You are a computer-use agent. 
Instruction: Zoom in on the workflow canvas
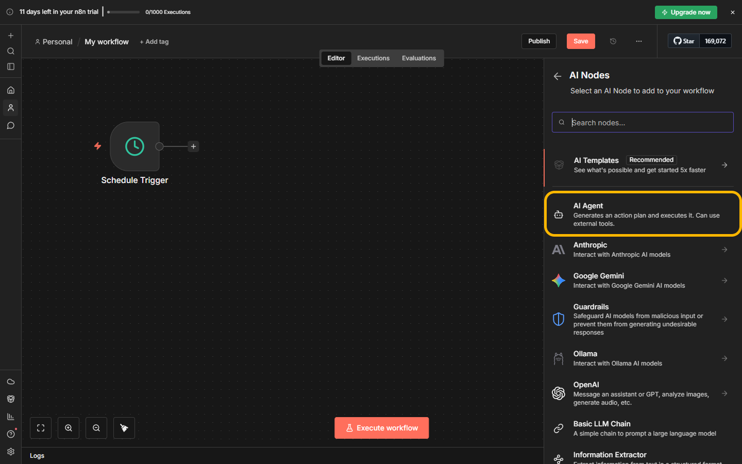pyautogui.click(x=69, y=428)
